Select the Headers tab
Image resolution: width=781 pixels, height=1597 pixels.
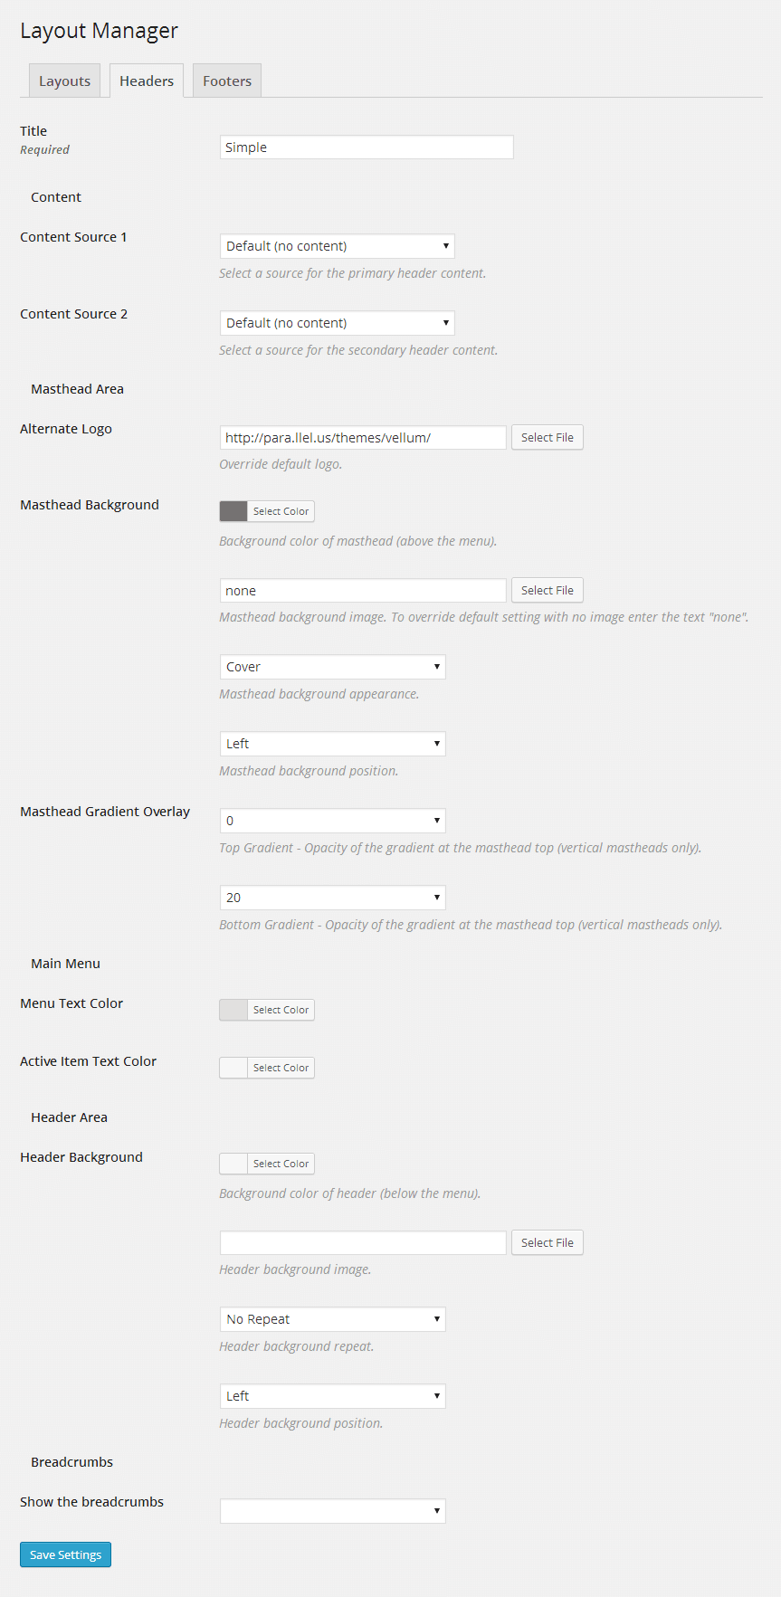(147, 81)
